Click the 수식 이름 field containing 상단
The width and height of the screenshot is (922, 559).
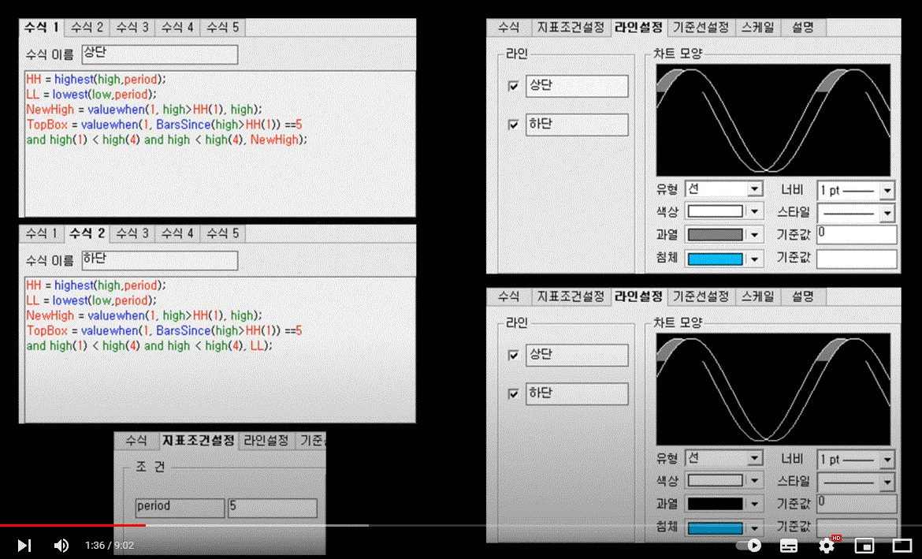point(159,54)
